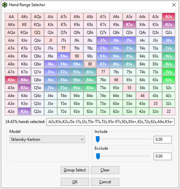Click the Exclude value input field
The image size is (180, 189).
coord(163,156)
